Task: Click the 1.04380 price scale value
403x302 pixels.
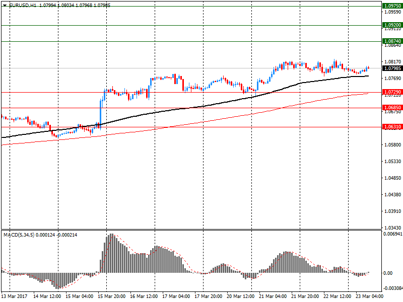Action: pos(392,195)
